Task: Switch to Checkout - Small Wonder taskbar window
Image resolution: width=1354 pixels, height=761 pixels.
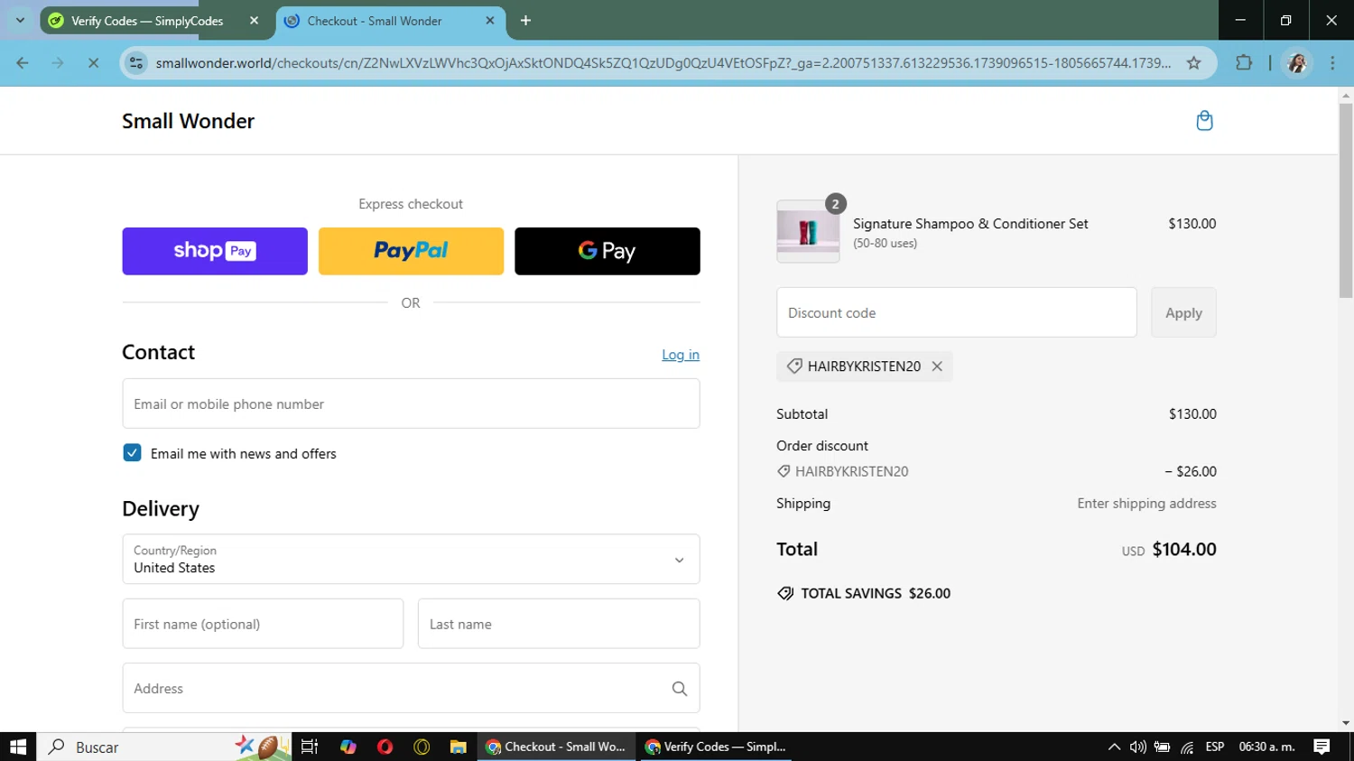Action: (556, 747)
